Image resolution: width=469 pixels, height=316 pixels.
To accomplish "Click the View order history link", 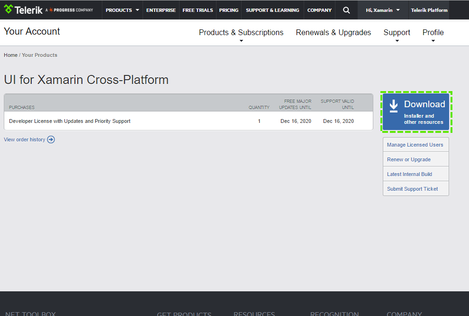I will coord(25,139).
